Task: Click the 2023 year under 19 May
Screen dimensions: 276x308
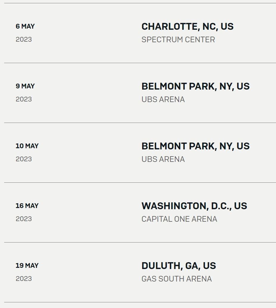Action: pyautogui.click(x=24, y=279)
